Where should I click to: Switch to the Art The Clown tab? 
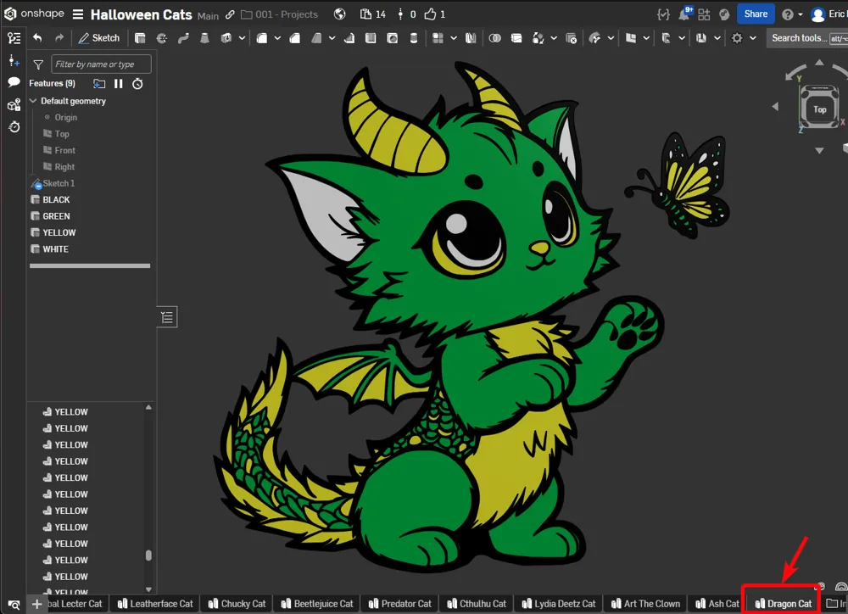coord(645,604)
